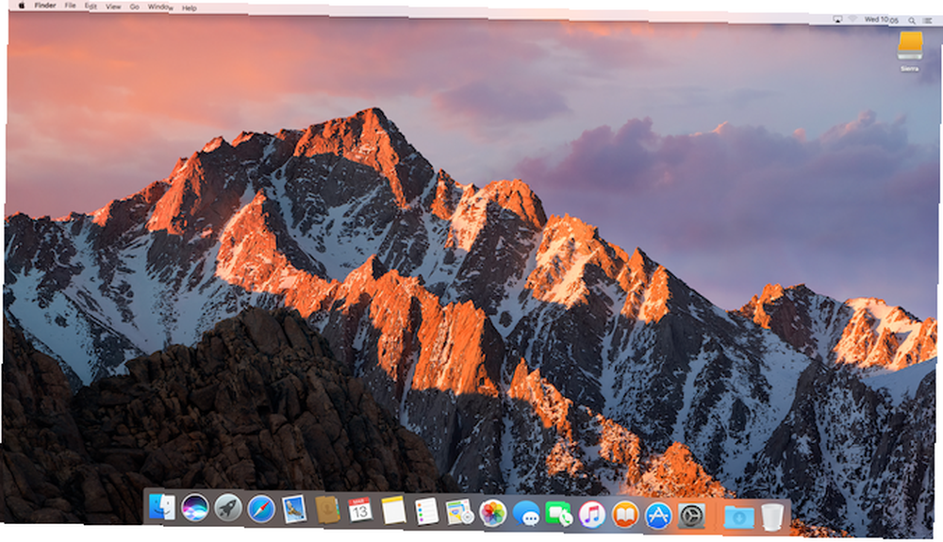
Task: Open the Help menu
Action: [x=190, y=8]
